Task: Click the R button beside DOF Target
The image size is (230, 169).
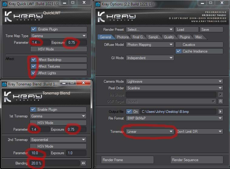Action: (221, 101)
